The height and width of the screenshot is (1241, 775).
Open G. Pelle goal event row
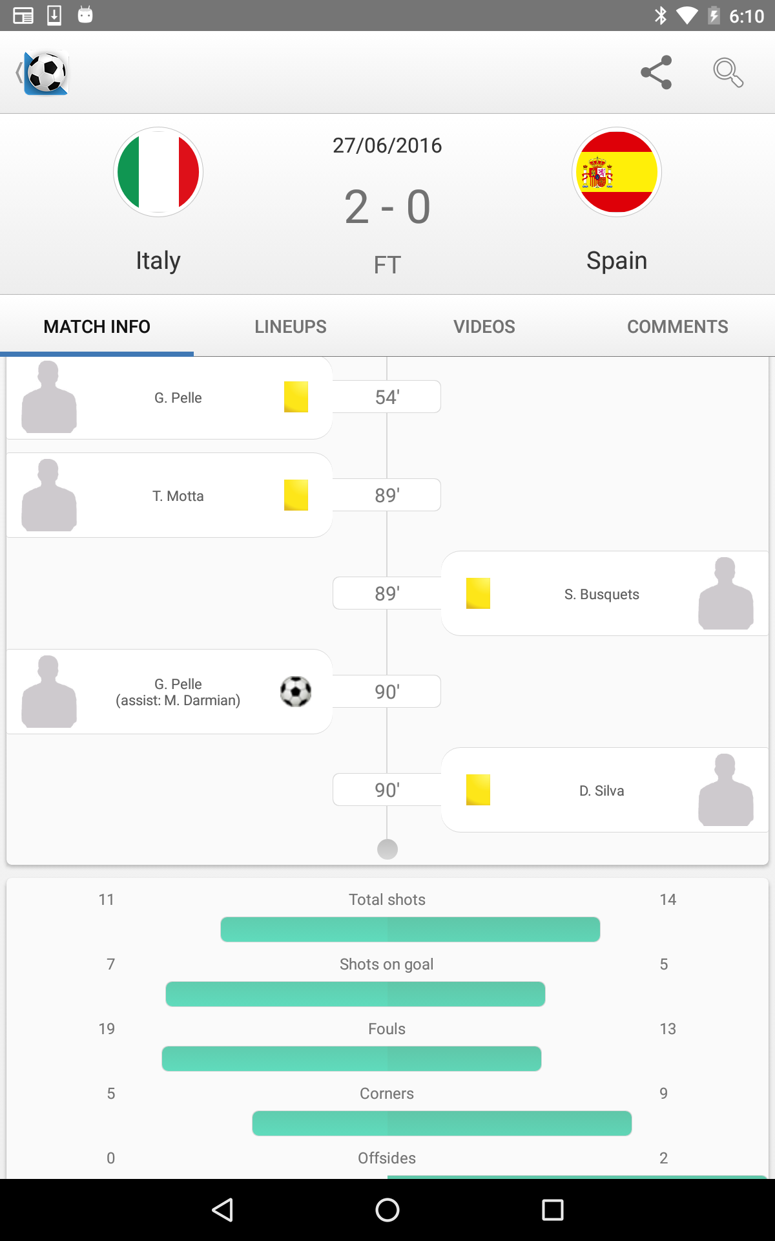[x=169, y=692]
